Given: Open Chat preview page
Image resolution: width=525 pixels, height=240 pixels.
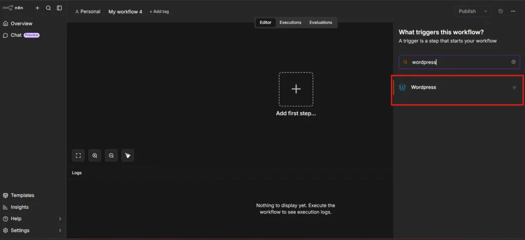Looking at the screenshot, I should tap(22, 35).
